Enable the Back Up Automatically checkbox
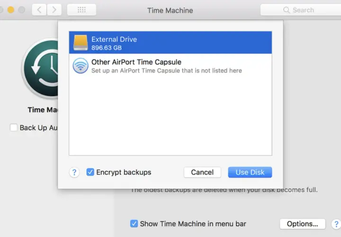Screen dimensions: 341x237 click(13, 128)
